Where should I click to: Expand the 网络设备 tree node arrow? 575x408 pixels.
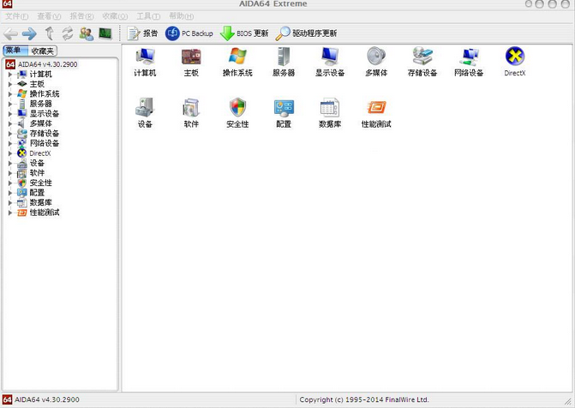coord(10,144)
